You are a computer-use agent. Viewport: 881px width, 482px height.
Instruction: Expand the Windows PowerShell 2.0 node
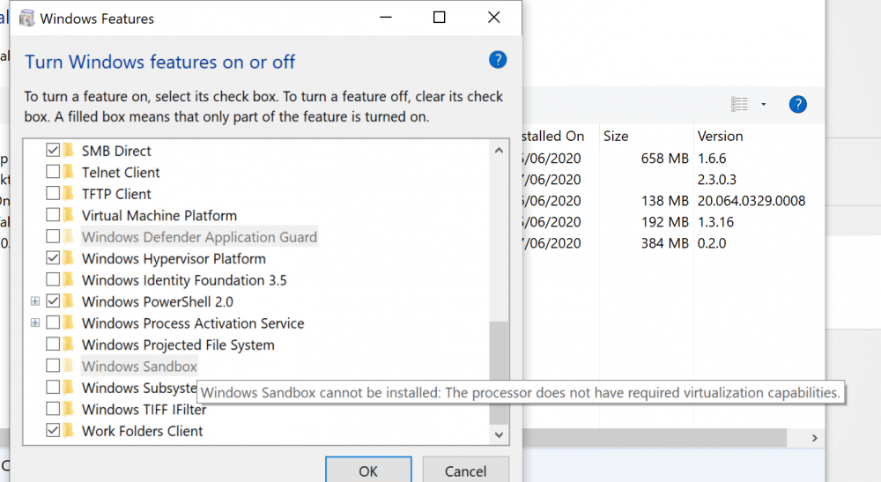35,301
